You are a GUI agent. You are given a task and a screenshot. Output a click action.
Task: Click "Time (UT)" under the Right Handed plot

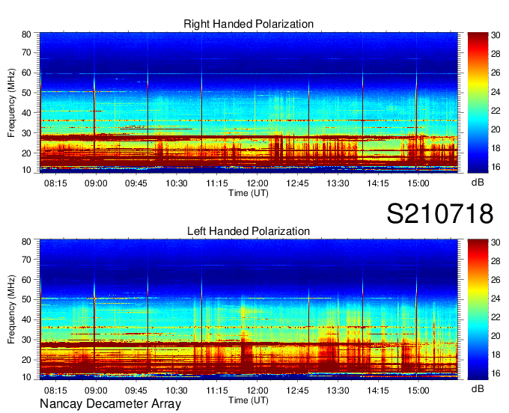tap(249, 193)
